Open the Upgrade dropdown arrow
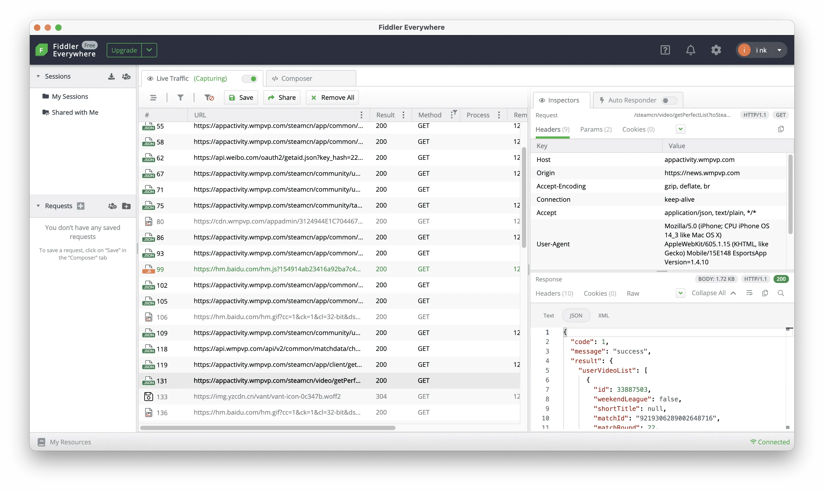Screen dimensions: 824x490 (149, 50)
